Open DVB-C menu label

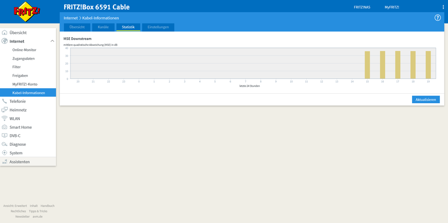coord(15,136)
